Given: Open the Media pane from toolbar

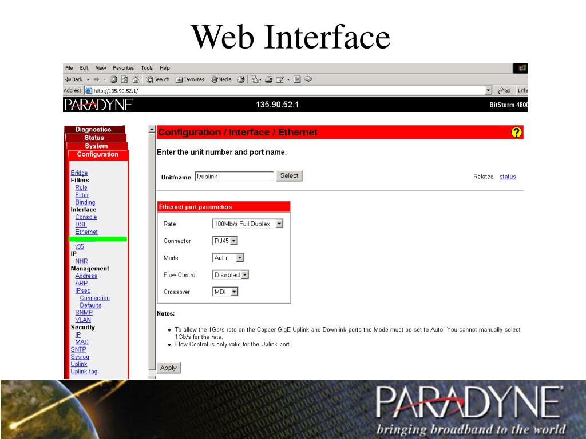Looking at the screenshot, I should point(221,79).
